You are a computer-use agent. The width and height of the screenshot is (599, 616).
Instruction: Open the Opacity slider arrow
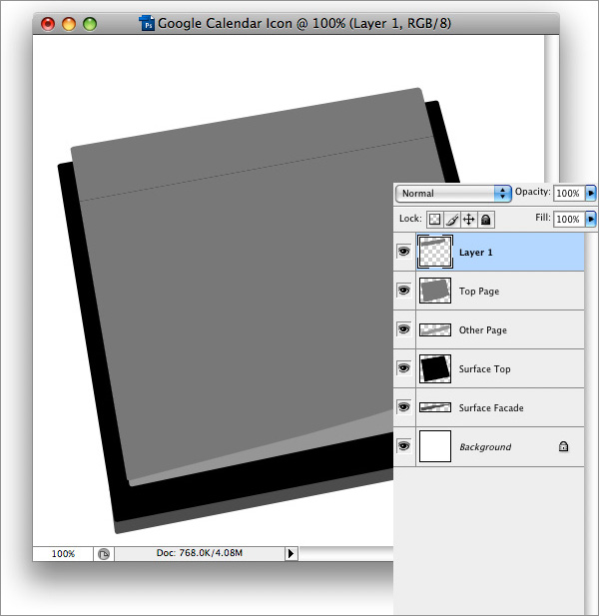tap(591, 193)
